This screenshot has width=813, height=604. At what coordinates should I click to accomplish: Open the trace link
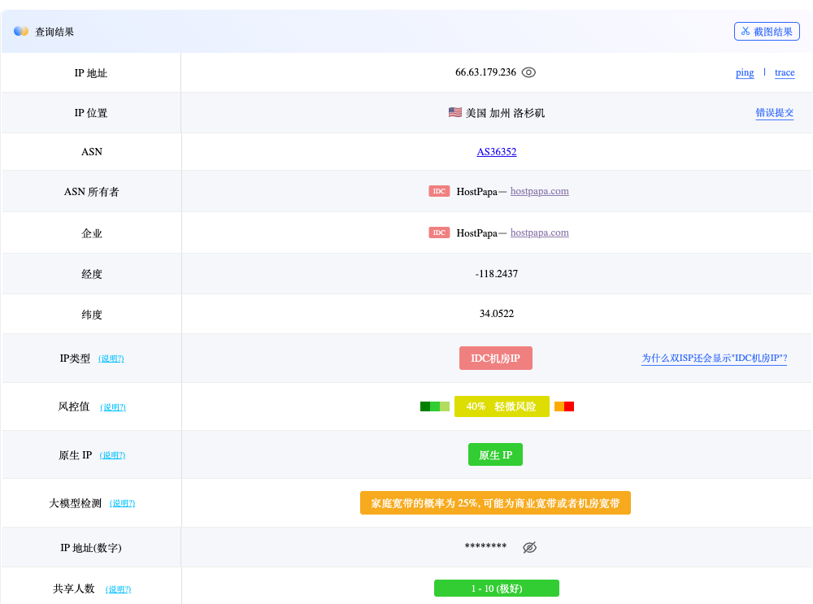785,72
